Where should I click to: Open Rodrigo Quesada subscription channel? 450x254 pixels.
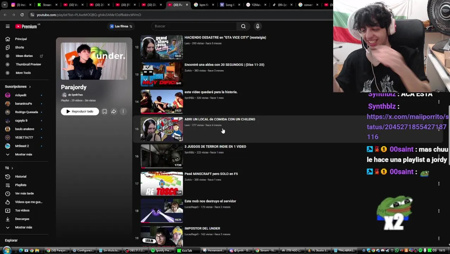26,112
